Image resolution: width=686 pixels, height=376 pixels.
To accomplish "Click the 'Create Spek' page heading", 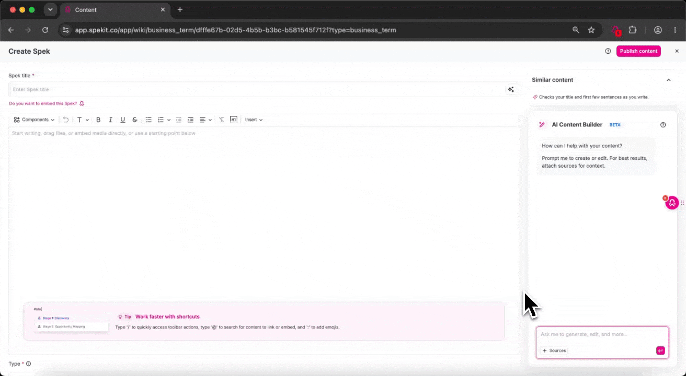I will [29, 51].
